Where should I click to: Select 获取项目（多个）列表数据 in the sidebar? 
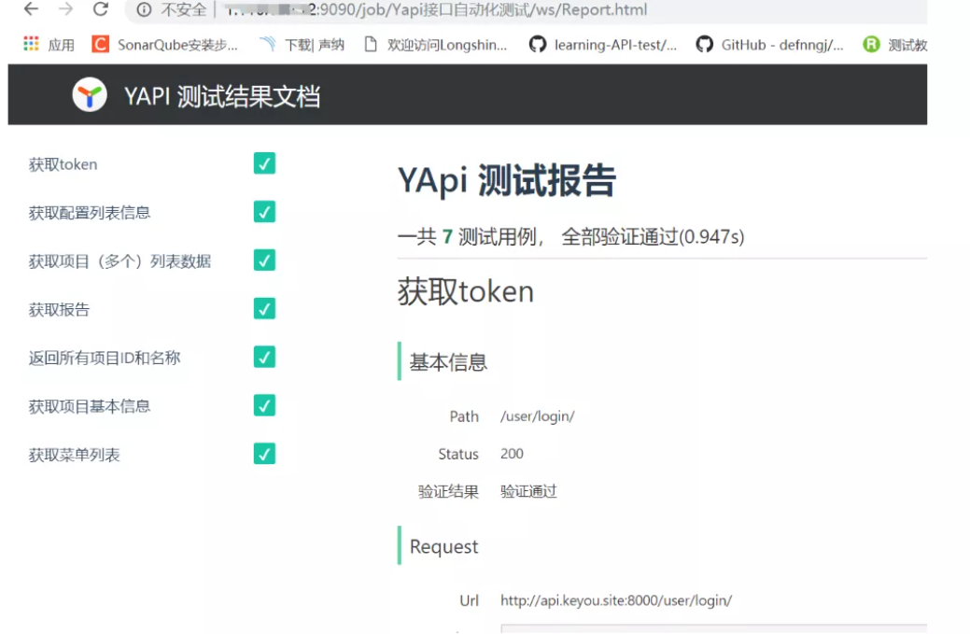click(119, 261)
